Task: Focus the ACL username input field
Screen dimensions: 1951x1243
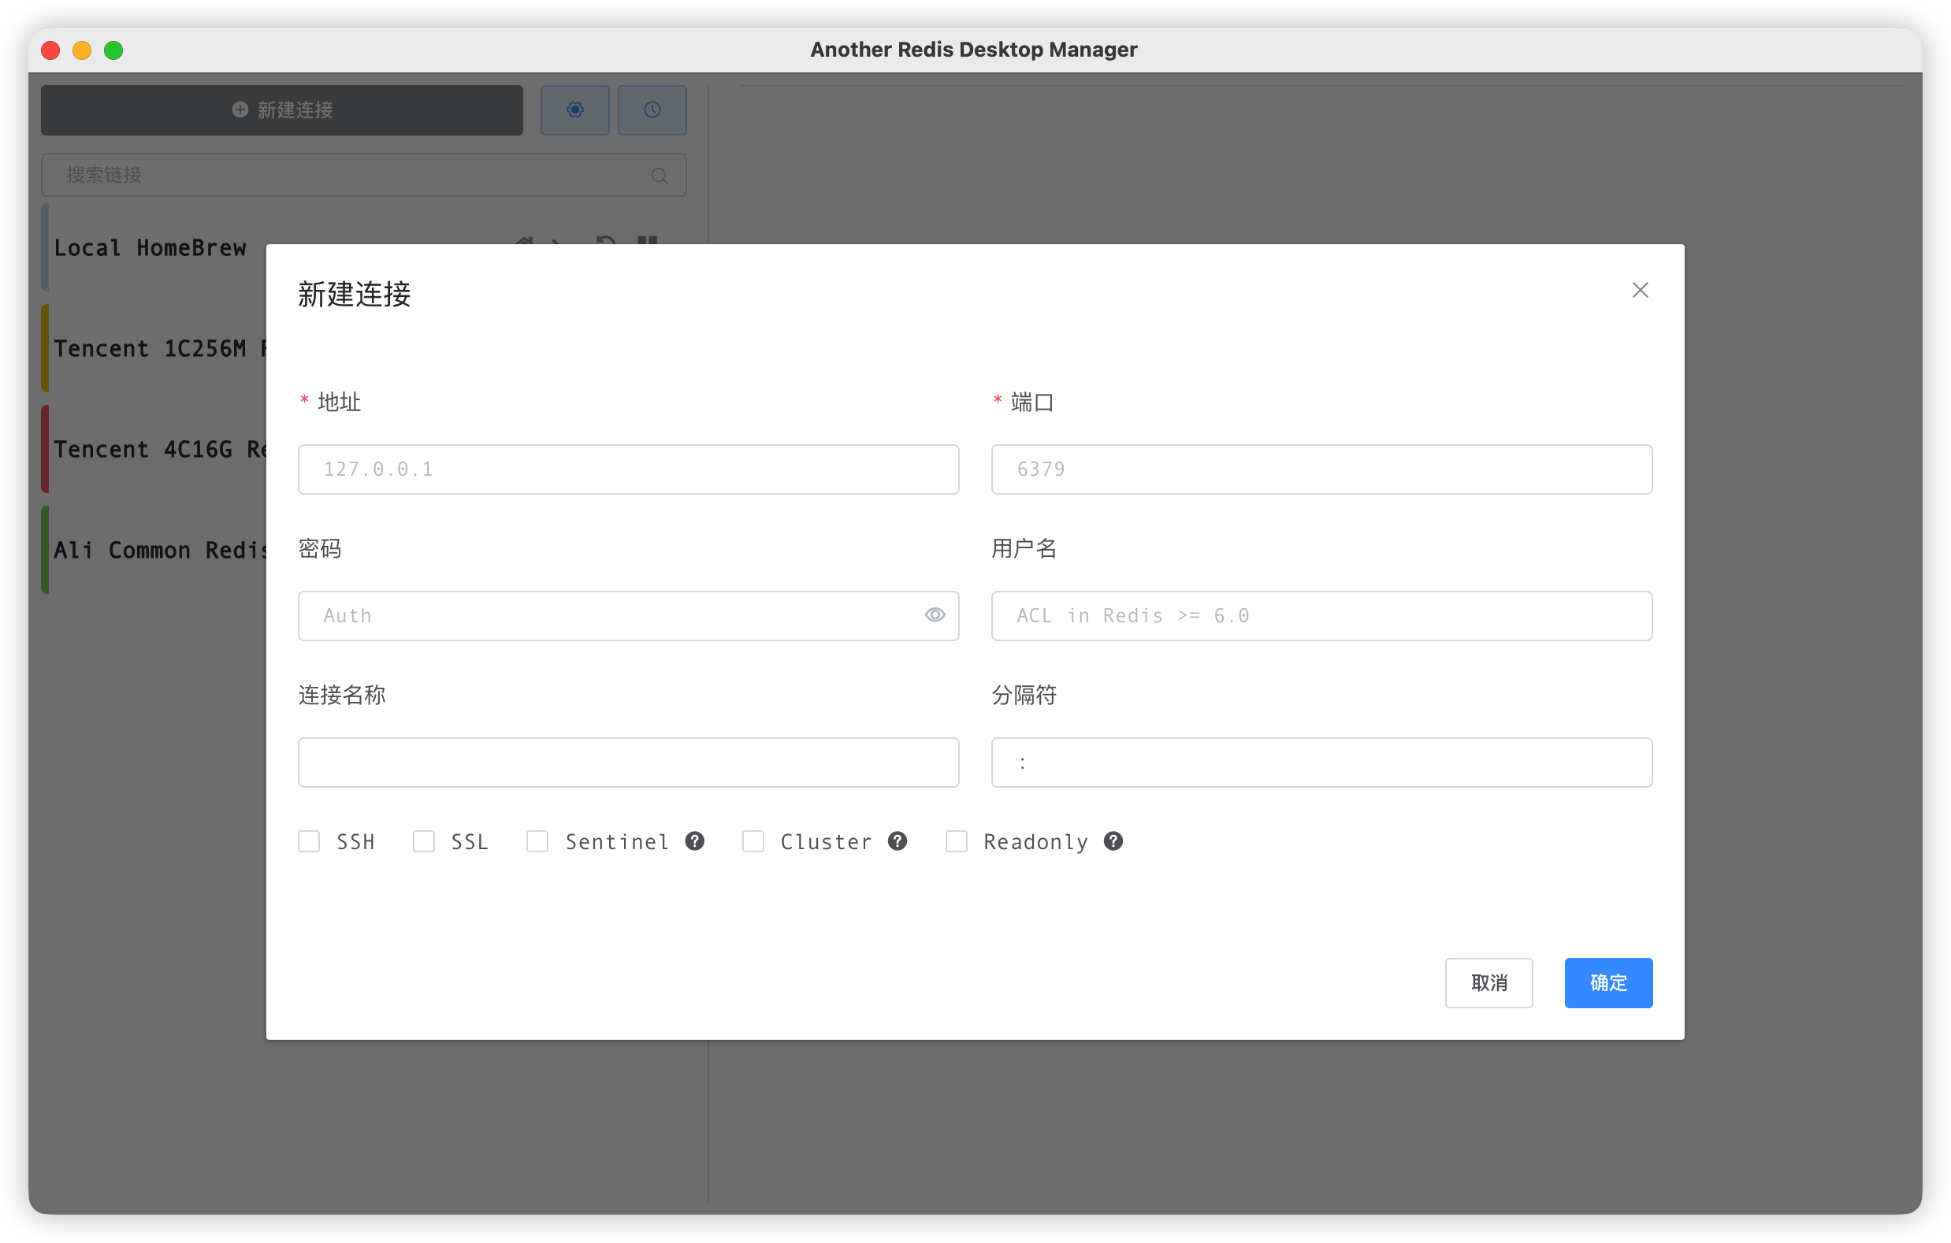Action: click(1321, 615)
